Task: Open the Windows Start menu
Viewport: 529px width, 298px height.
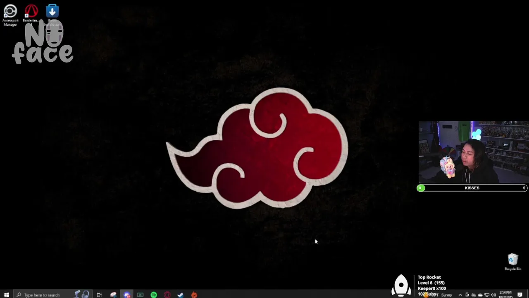Action: coord(6,295)
